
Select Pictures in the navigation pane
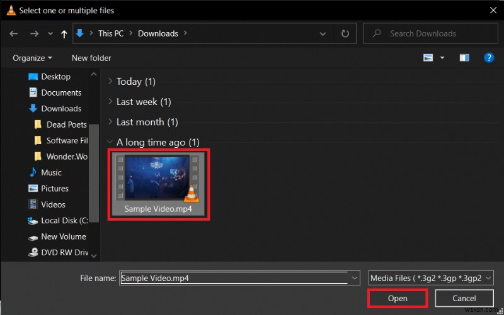pyautogui.click(x=55, y=189)
